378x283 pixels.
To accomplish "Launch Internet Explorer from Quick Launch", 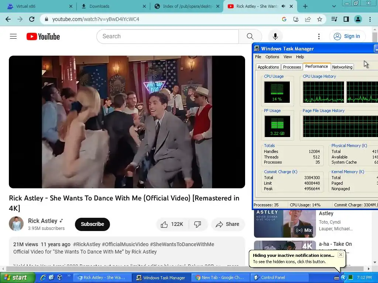I will [43, 277].
